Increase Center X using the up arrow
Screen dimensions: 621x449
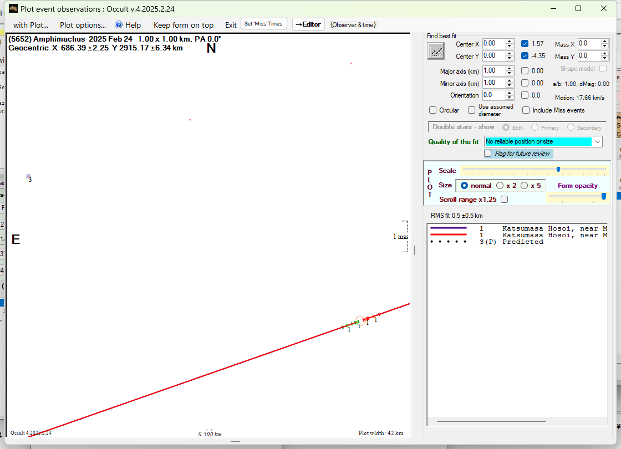click(509, 42)
